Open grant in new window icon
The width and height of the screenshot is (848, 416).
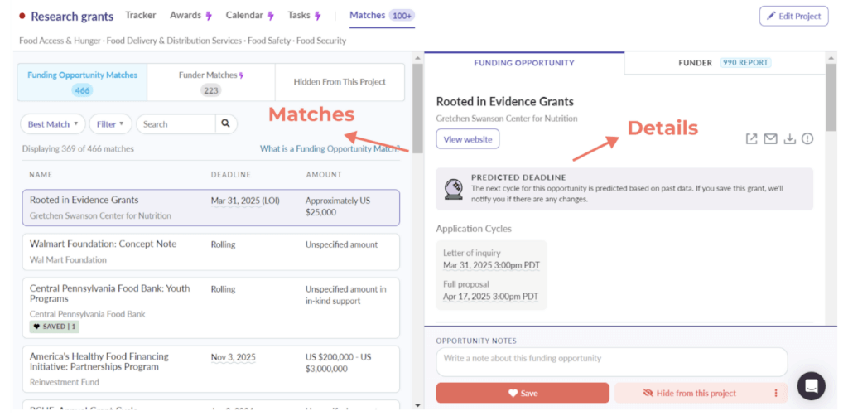coord(751,139)
